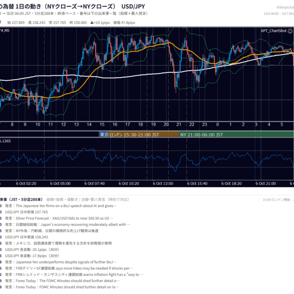Click hour label 20 on time axis
Image resolution: width=294 pixels, height=294 pixels.
(x=166, y=125)
